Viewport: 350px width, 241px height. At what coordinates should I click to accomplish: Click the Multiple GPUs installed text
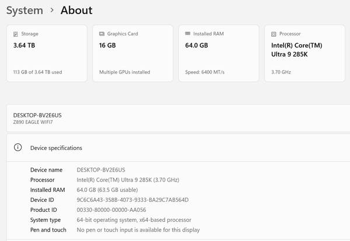[124, 72]
